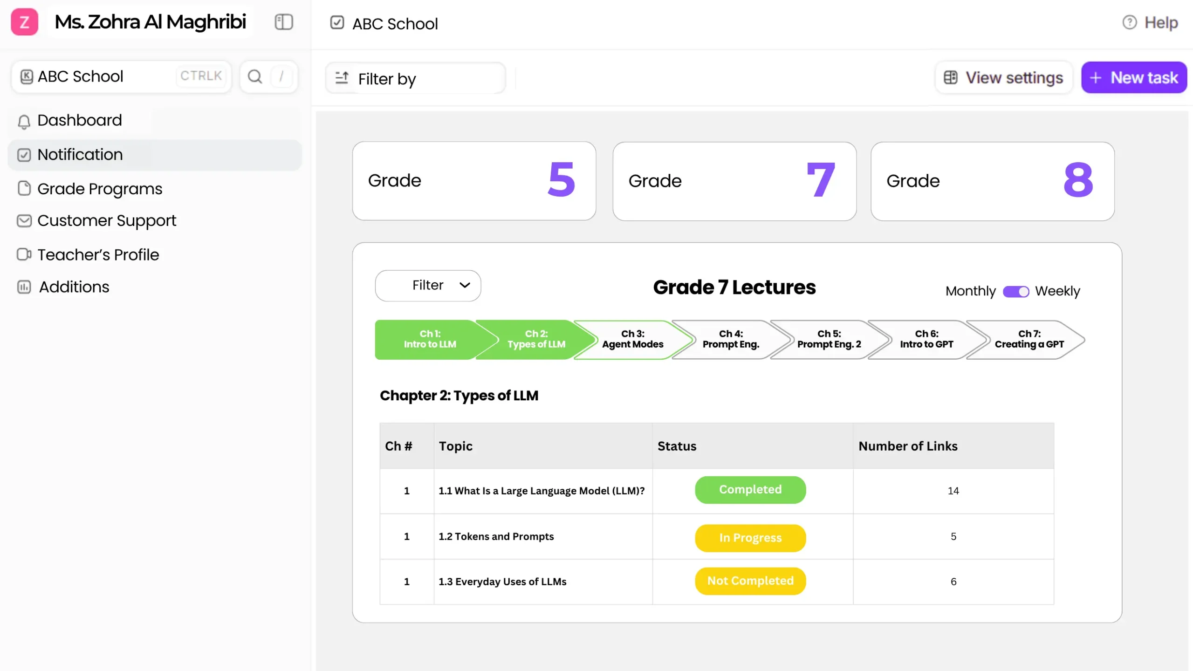Open the Filter dropdown in Grade 7 Lectures
Image resolution: width=1193 pixels, height=671 pixels.
tap(428, 285)
